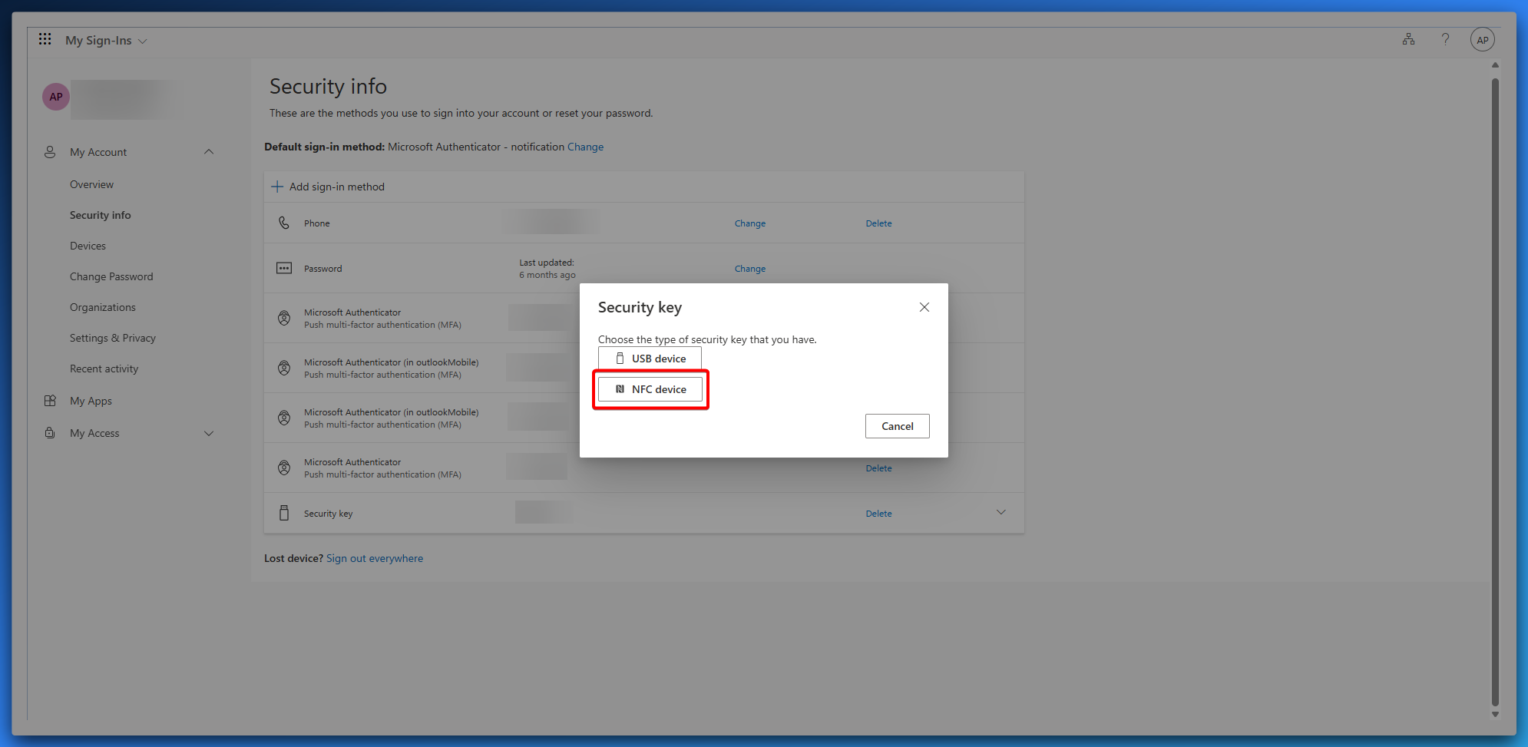
Task: Open the organizations icon in header
Action: click(x=1408, y=39)
